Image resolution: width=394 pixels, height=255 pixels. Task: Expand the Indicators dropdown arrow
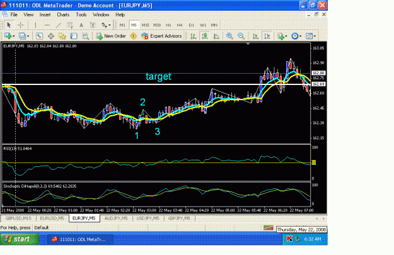286,37
